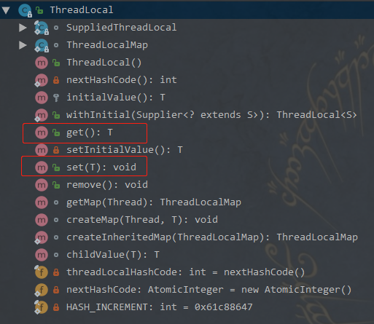This screenshot has width=374, height=324.
Task: Click the public icon next to get(): T
Action: coord(56,133)
